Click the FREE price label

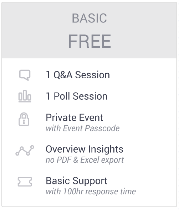click(x=89, y=41)
